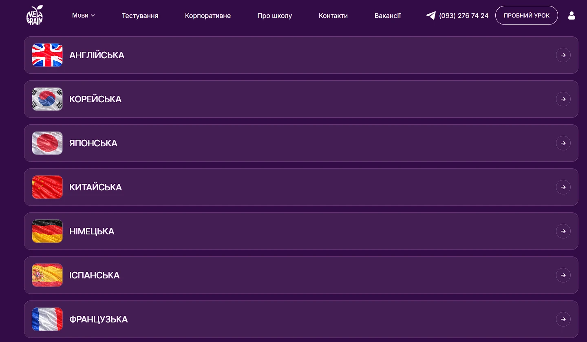The image size is (587, 342).
Task: Open the Тестування menu item
Action: [140, 16]
